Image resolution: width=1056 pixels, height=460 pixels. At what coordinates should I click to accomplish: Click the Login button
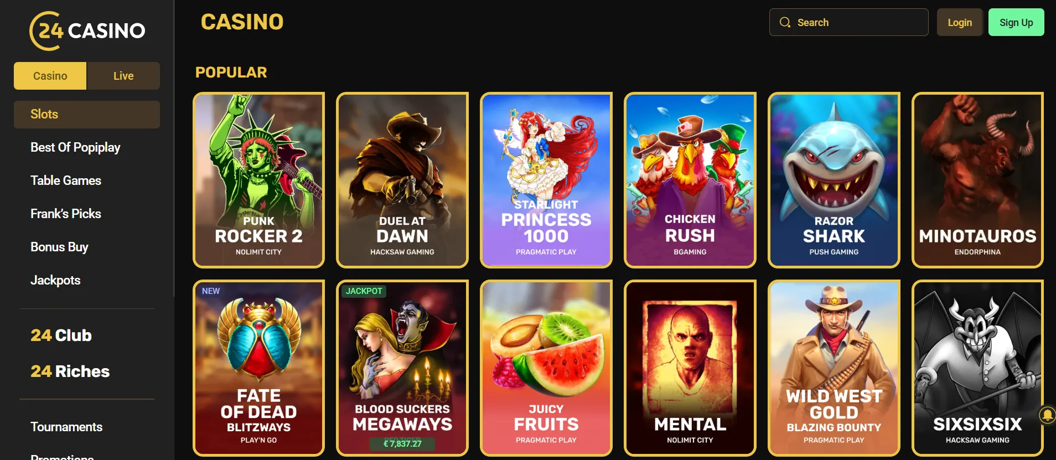pos(959,23)
